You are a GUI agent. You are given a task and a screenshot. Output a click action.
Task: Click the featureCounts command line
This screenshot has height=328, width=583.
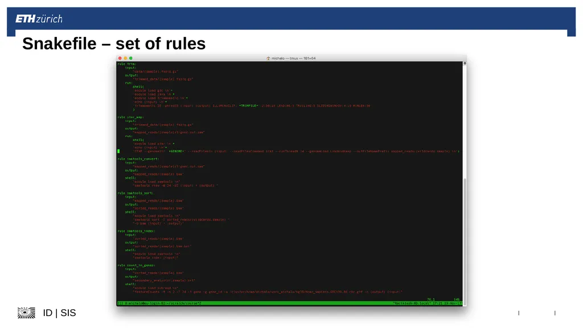coord(268,292)
